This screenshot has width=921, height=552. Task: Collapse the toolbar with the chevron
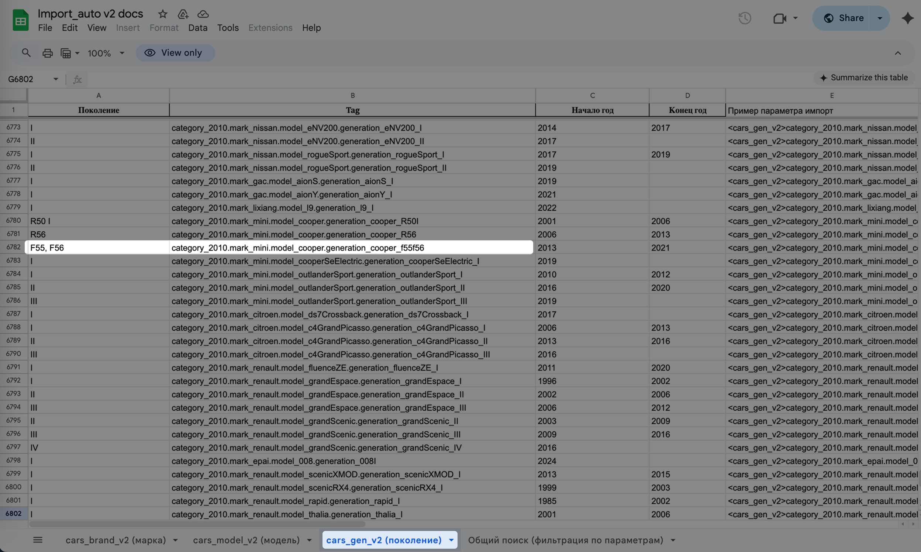click(897, 53)
